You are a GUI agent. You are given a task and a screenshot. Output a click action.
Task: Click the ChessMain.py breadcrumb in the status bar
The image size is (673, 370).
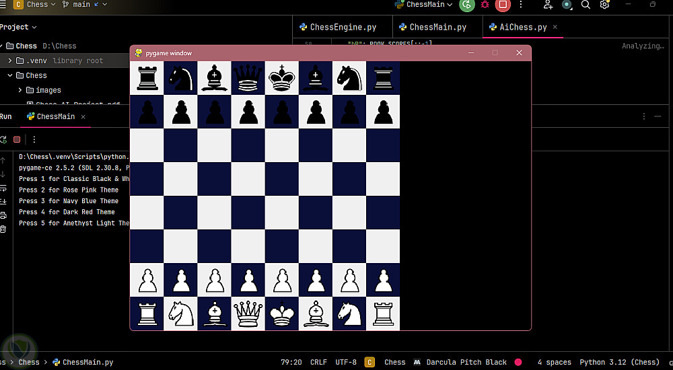83,363
